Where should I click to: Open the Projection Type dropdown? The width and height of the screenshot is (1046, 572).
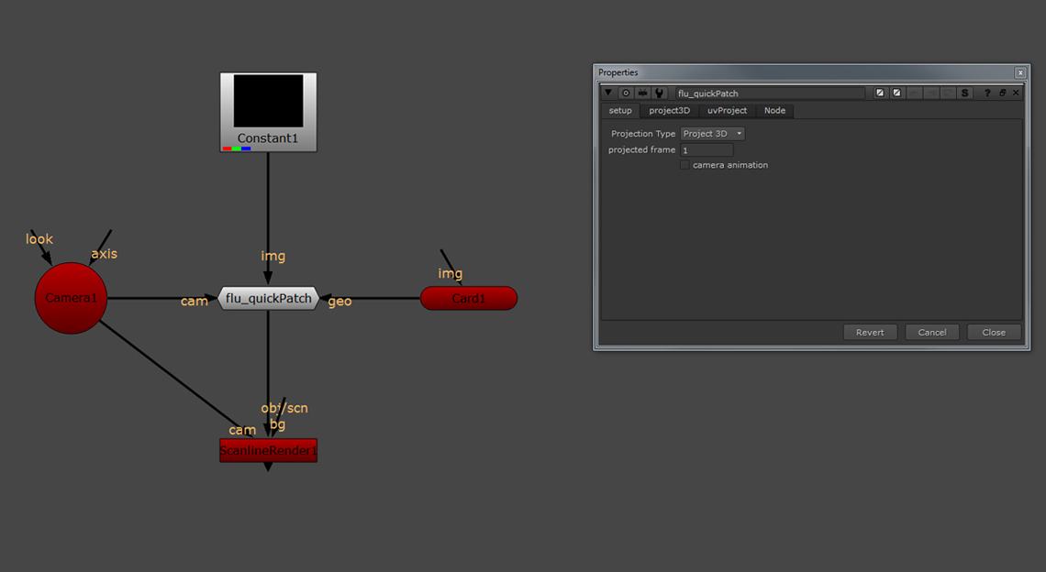coord(713,134)
